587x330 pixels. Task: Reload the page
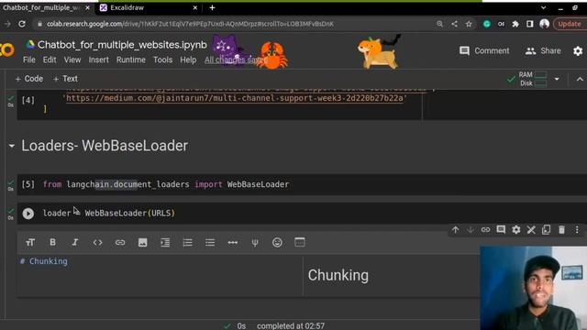pos(22,24)
